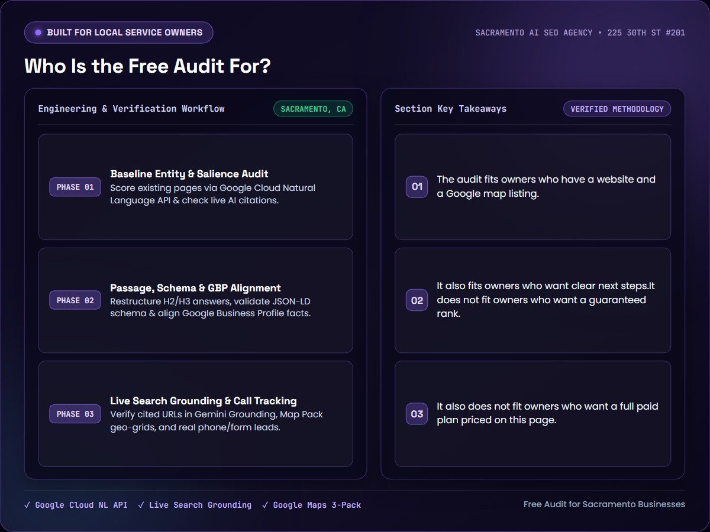Screen dimensions: 710x532
Task: Click the Who Is the Free Audit For heading
Action: coord(147,66)
